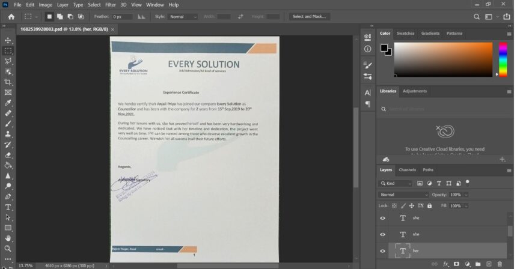Select the Eraser tool

pos(8,155)
